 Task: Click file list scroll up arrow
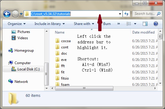click(160, 31)
